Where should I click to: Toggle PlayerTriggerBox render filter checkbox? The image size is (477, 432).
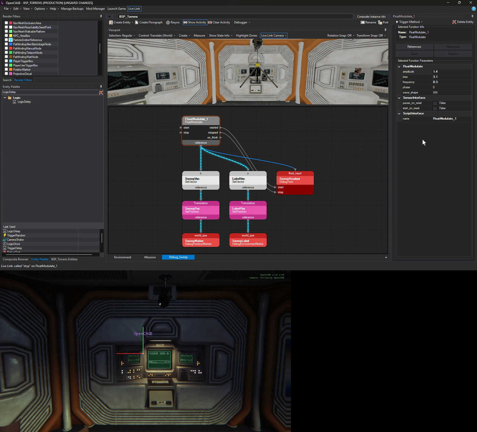point(6,61)
